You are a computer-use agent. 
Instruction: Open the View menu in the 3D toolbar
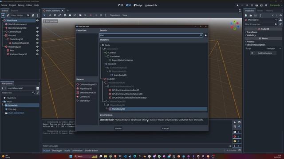click(x=125, y=15)
